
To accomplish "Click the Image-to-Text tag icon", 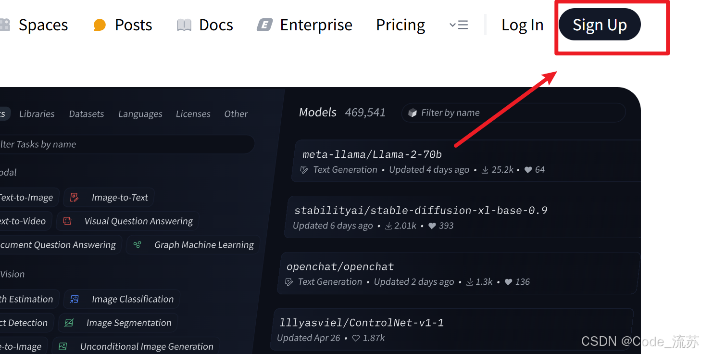I will 74,197.
